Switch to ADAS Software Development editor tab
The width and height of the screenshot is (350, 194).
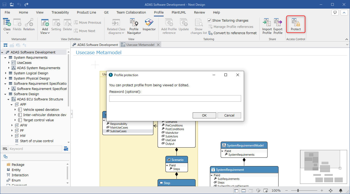click(x=95, y=45)
